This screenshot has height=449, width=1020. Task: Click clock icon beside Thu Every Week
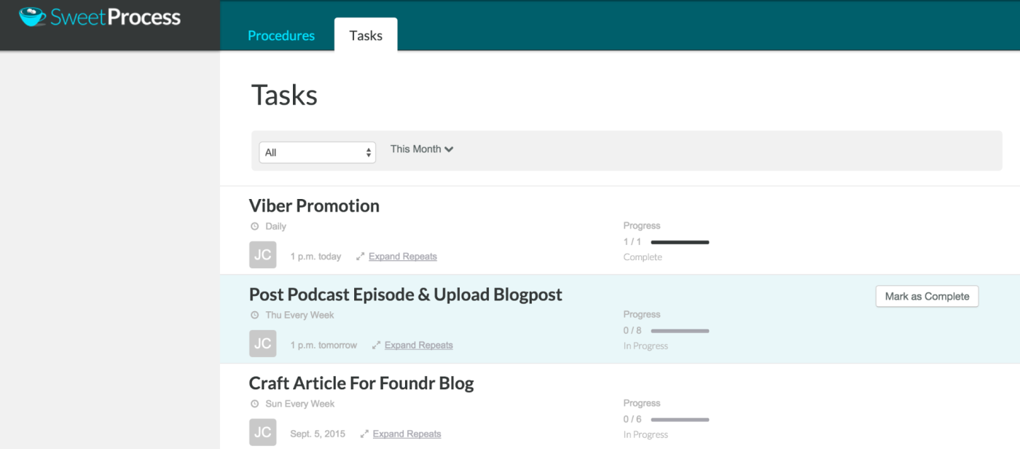254,316
